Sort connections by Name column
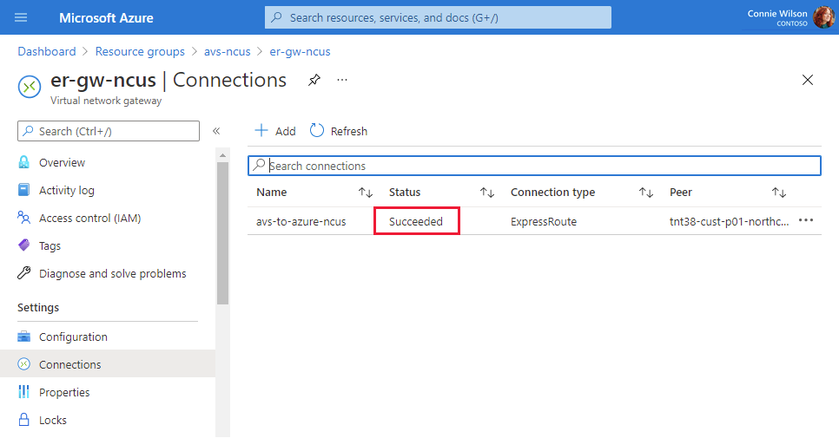 pos(366,193)
